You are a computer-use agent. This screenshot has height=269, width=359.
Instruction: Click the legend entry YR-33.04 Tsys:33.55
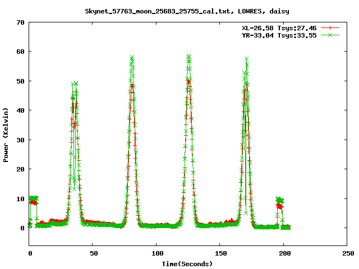[279, 35]
